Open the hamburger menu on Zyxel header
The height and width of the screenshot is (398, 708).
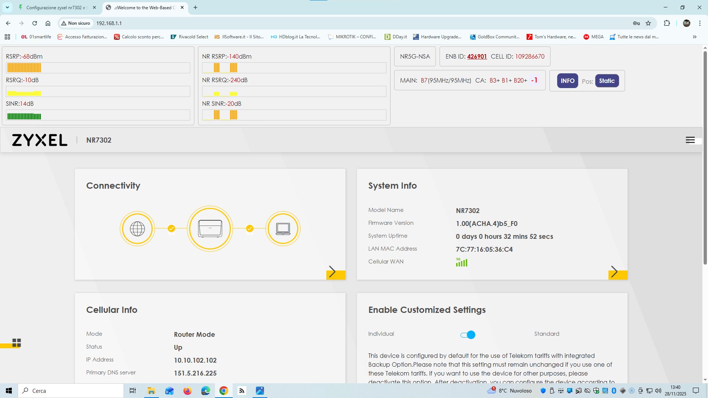click(690, 140)
